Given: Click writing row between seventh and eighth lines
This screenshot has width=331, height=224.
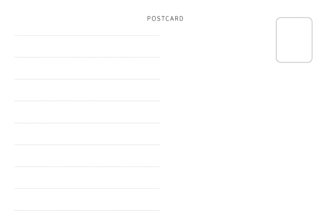Looking at the screenshot, I should tap(87, 178).
